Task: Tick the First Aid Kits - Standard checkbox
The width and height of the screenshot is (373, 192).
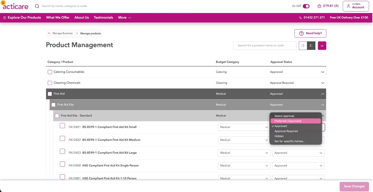Action: (57, 116)
